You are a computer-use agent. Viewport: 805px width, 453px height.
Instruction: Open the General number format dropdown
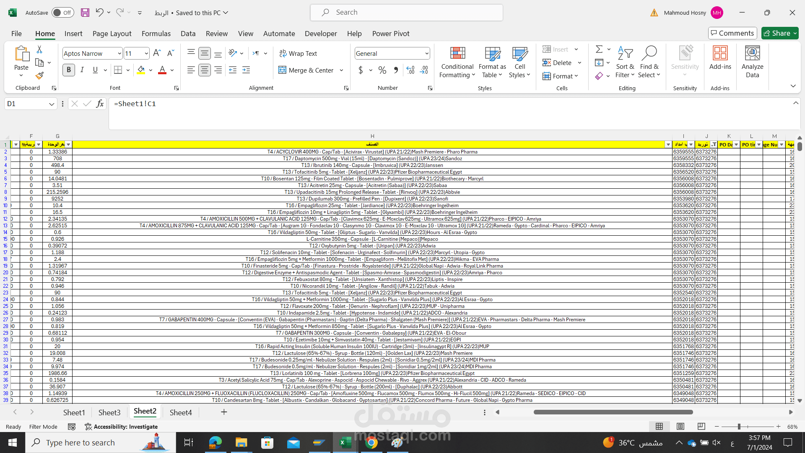pyautogui.click(x=427, y=53)
